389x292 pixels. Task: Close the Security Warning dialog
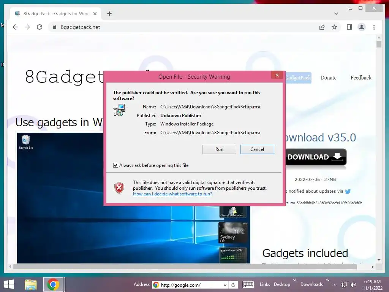pos(277,75)
